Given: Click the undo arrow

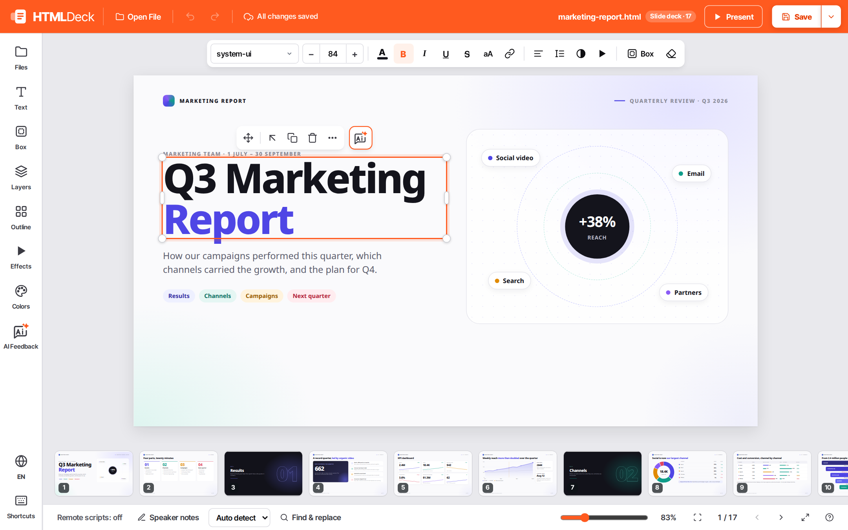Looking at the screenshot, I should click(190, 16).
